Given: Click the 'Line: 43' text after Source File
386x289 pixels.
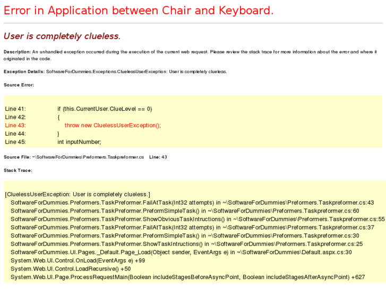Looking at the screenshot, I should pos(158,157).
